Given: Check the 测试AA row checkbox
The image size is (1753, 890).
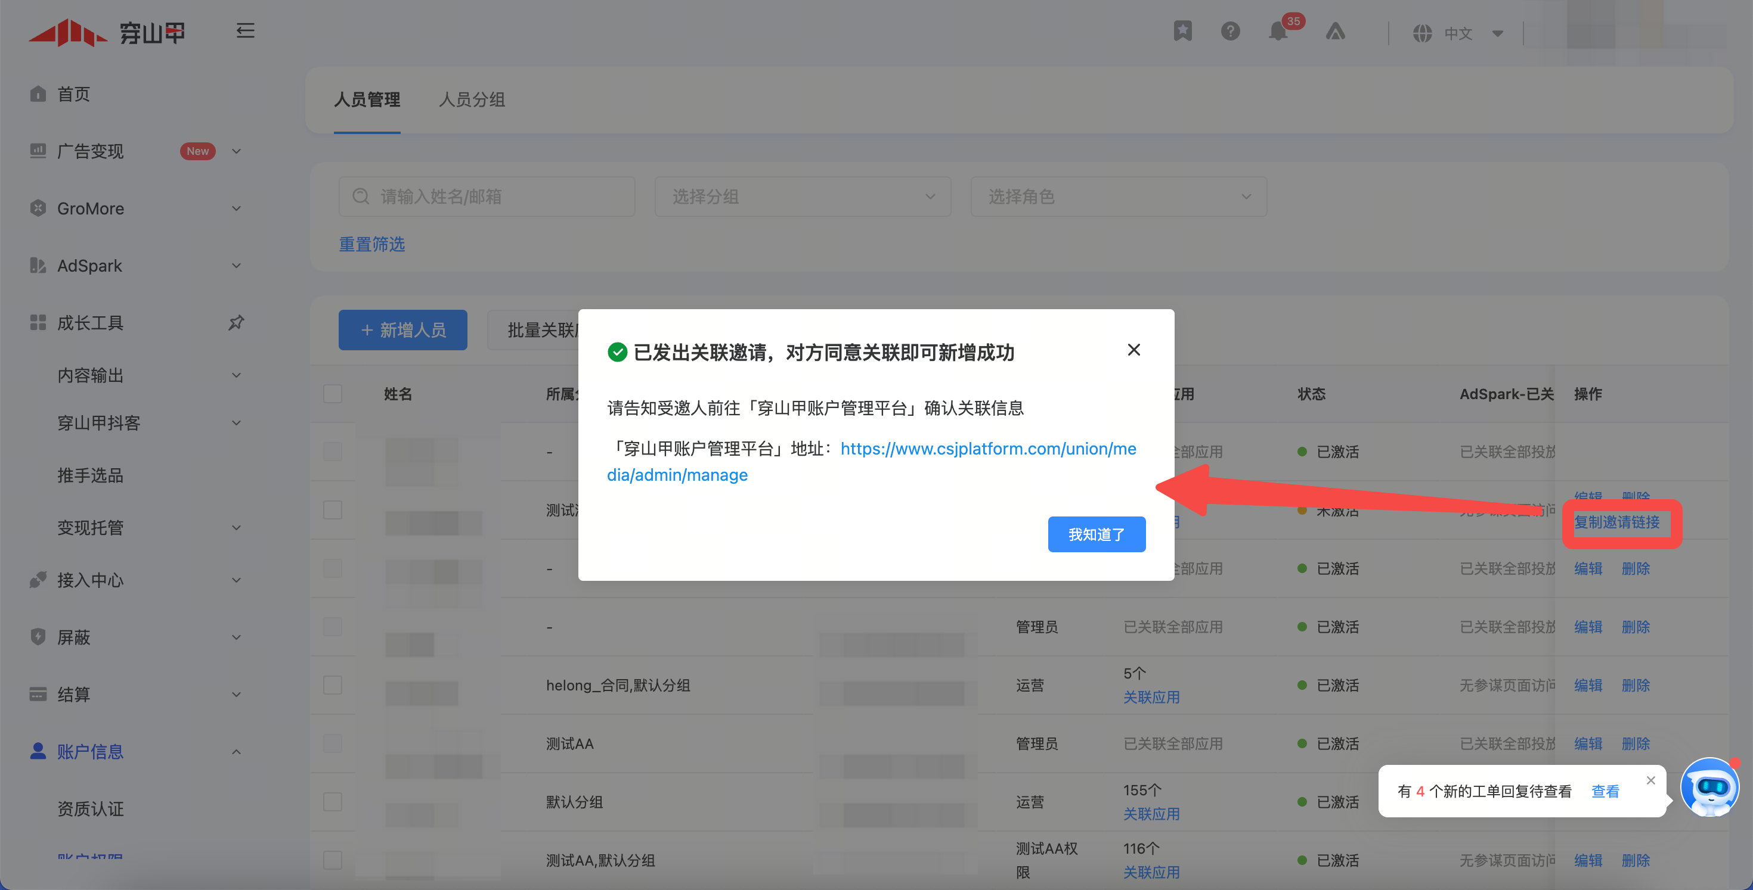Looking at the screenshot, I should point(333,743).
